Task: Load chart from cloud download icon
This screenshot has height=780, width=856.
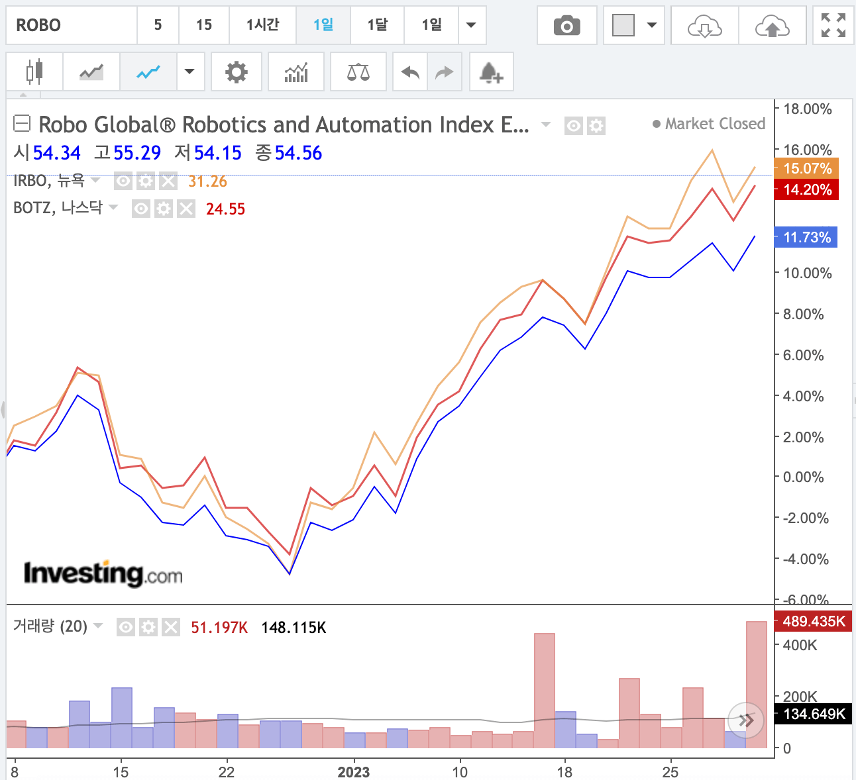Action: pos(704,26)
